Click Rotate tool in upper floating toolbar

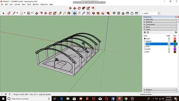(79, 8)
